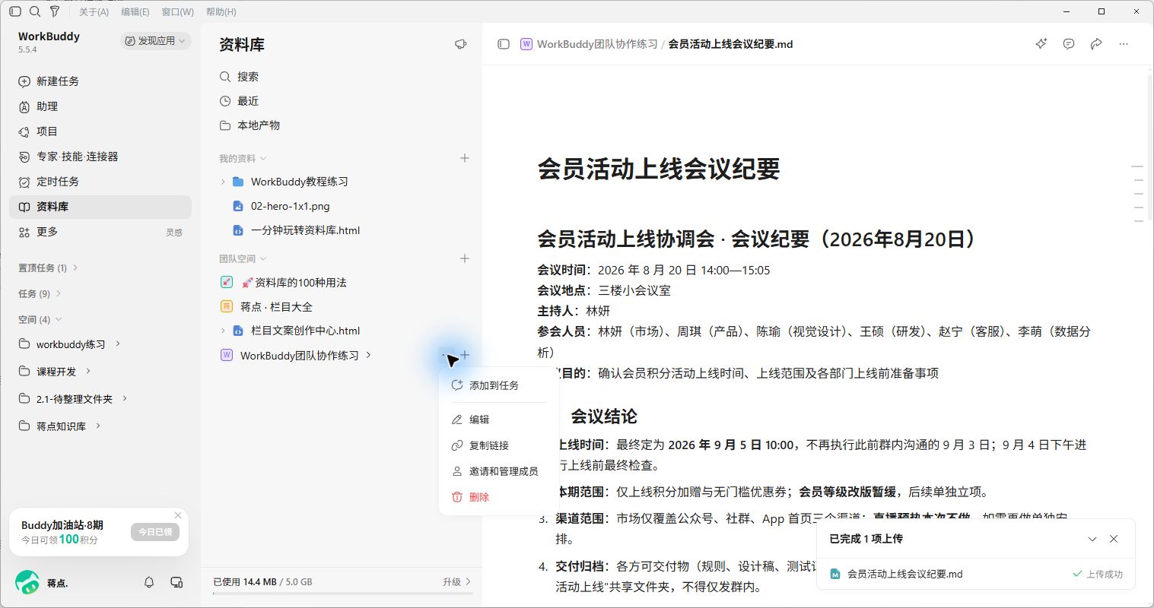Screen dimensions: 1154x608
Task: Click the funnel icon in title bar
Action: pyautogui.click(x=55, y=11)
